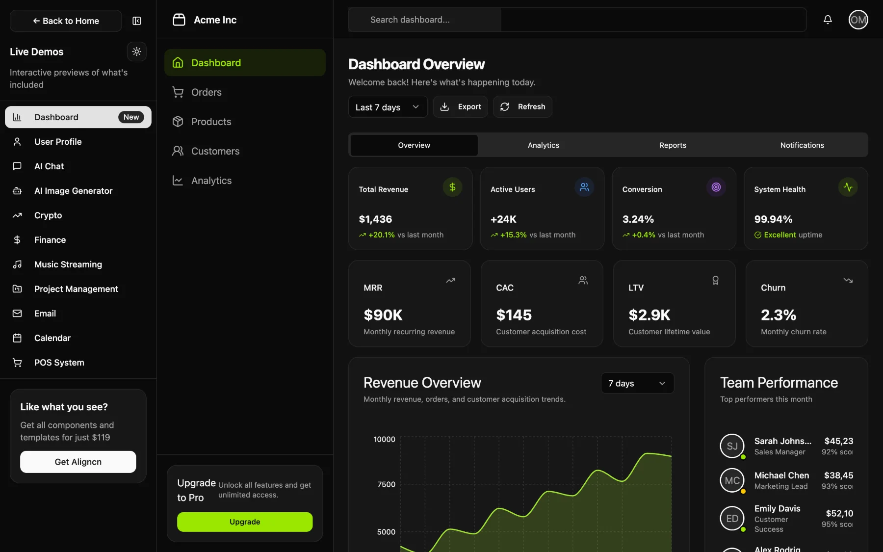Open the AI Chat demo
Screen dimensions: 883x552
click(78, 166)
